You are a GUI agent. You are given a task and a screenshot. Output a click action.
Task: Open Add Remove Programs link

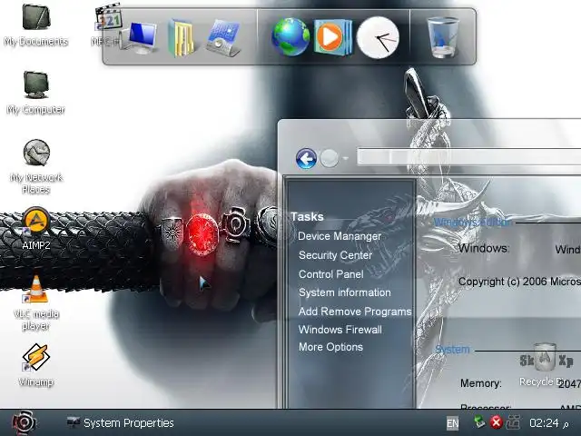pos(355,312)
